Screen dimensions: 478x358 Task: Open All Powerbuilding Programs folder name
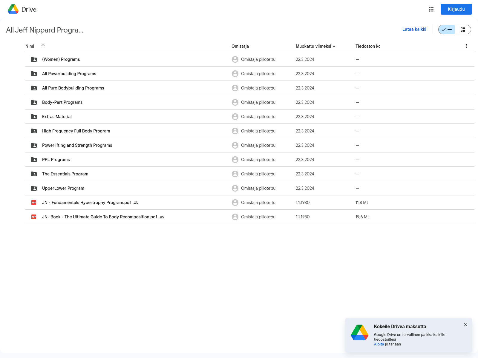click(x=69, y=74)
